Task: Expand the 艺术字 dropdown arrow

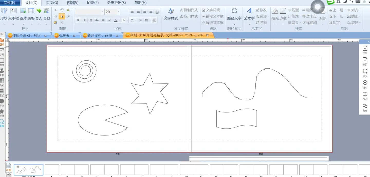Action: 249,24
